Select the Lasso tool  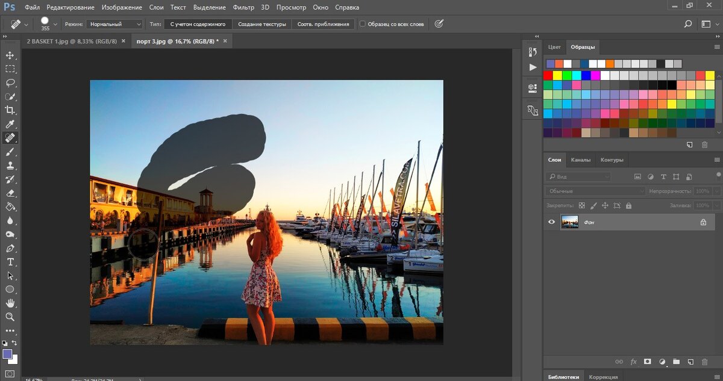pyautogui.click(x=10, y=82)
